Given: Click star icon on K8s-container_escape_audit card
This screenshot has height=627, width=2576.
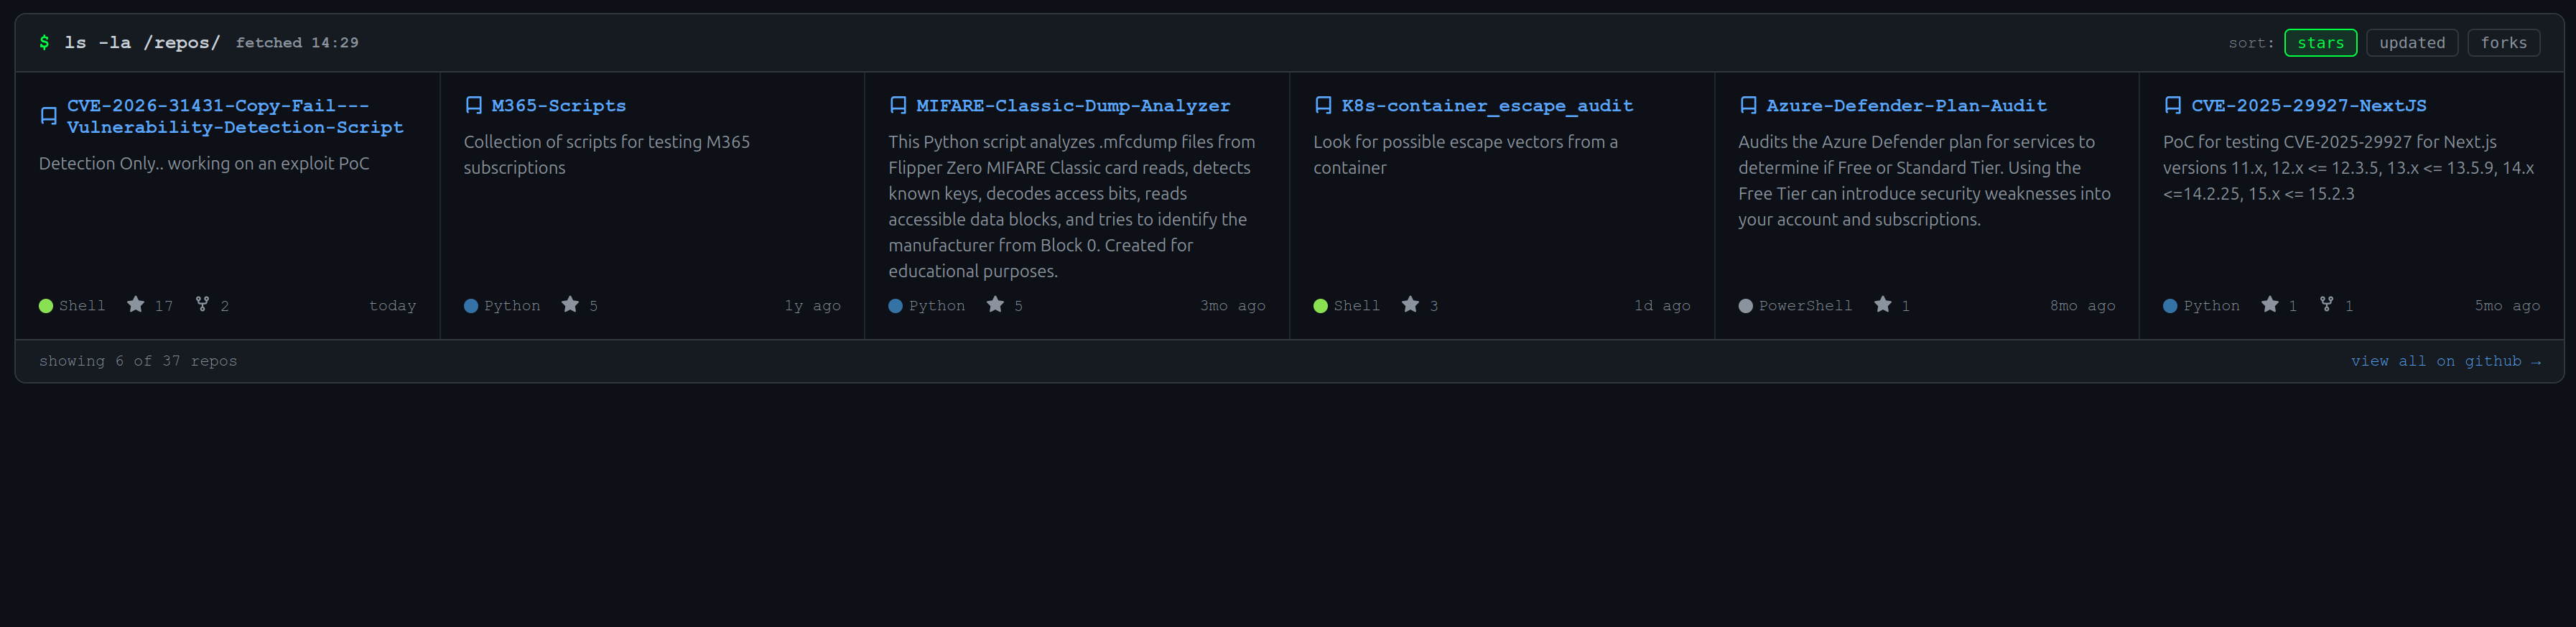Looking at the screenshot, I should click(x=1410, y=304).
